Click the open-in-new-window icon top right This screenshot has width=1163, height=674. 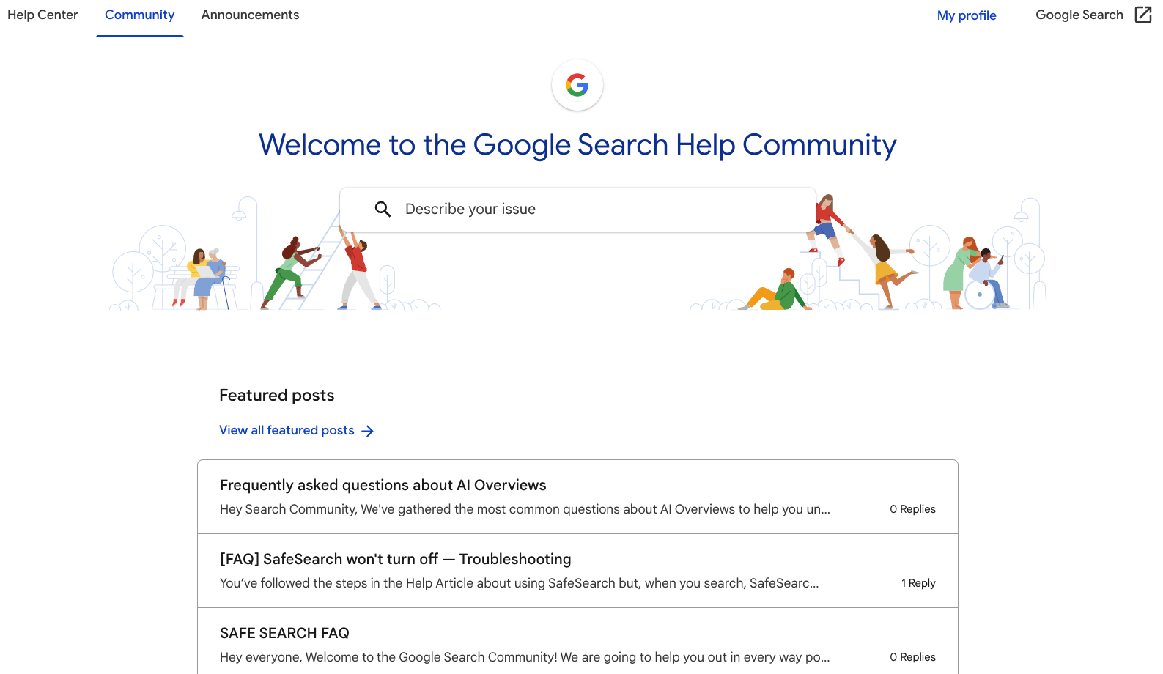pos(1142,14)
